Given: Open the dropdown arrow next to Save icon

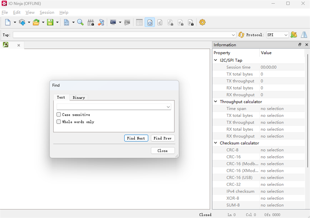Looking at the screenshot, I should (57, 22).
